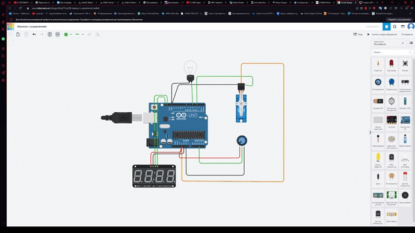Click project name Жалюзи с управлением
The image size is (415, 233).
pyautogui.click(x=32, y=26)
